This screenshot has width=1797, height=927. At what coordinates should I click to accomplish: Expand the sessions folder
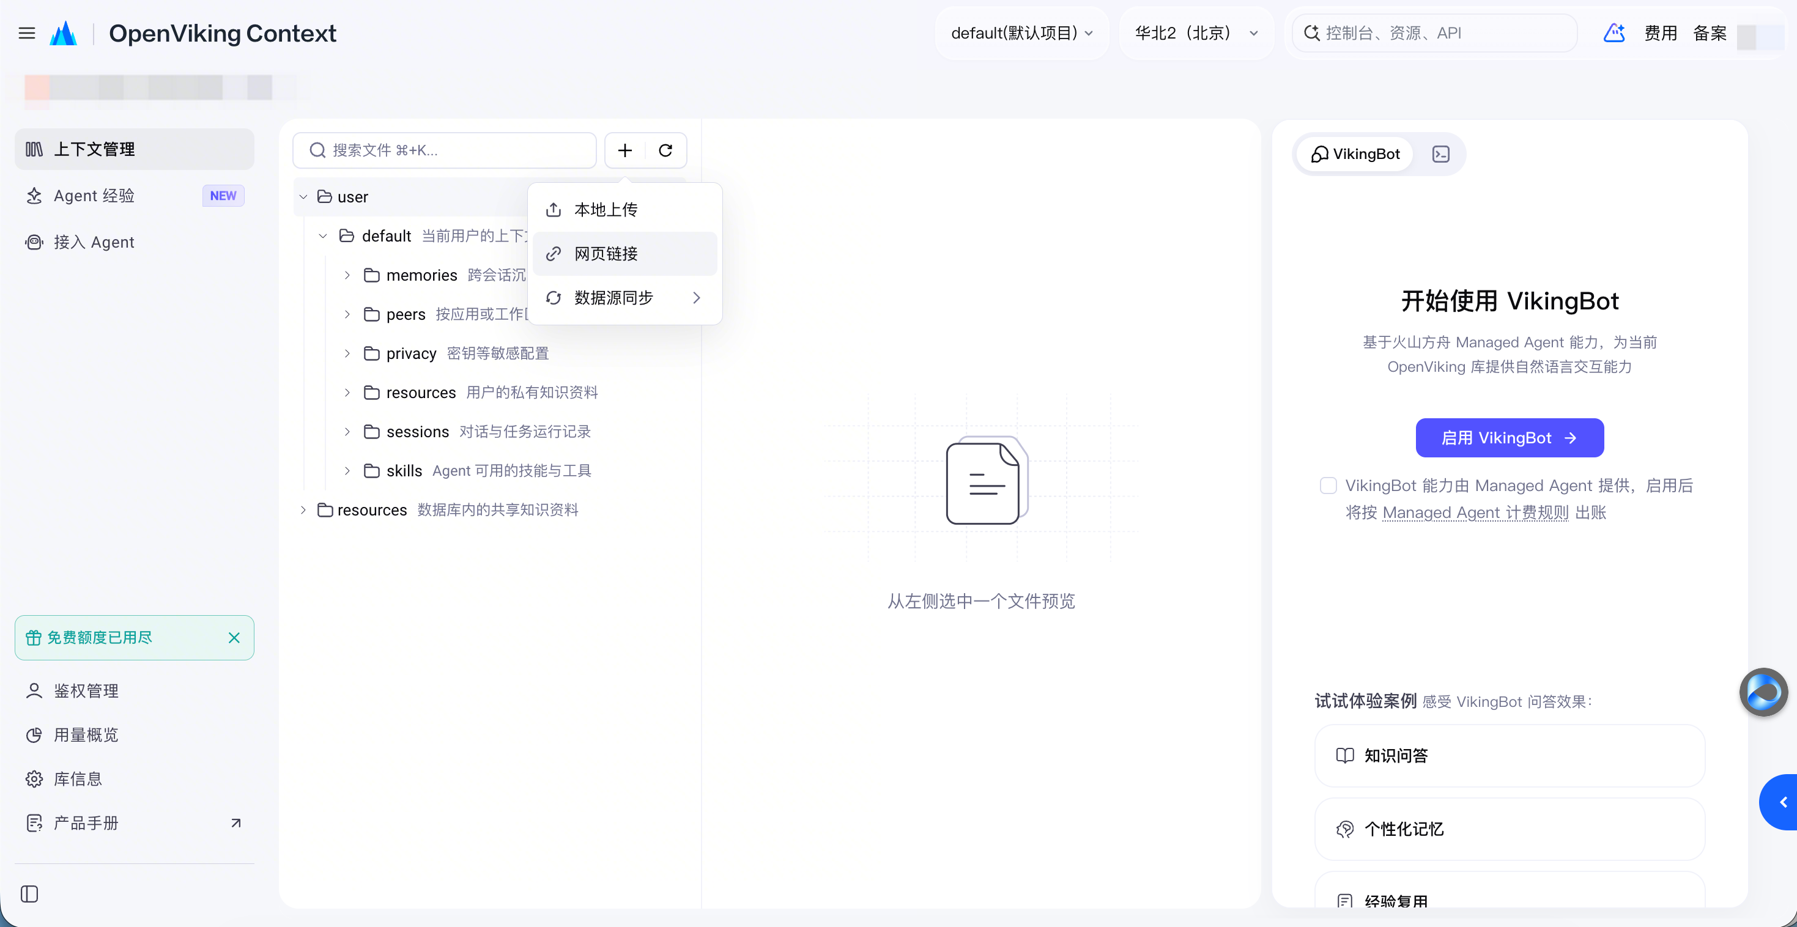[x=347, y=431]
